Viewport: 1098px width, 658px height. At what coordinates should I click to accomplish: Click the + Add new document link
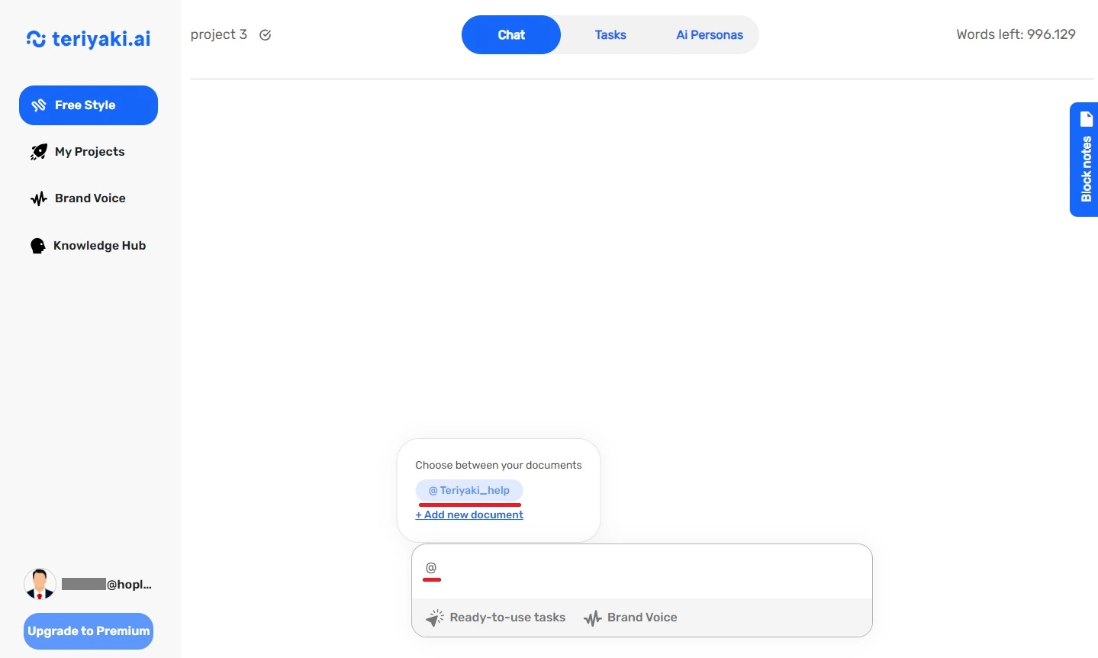click(x=469, y=514)
